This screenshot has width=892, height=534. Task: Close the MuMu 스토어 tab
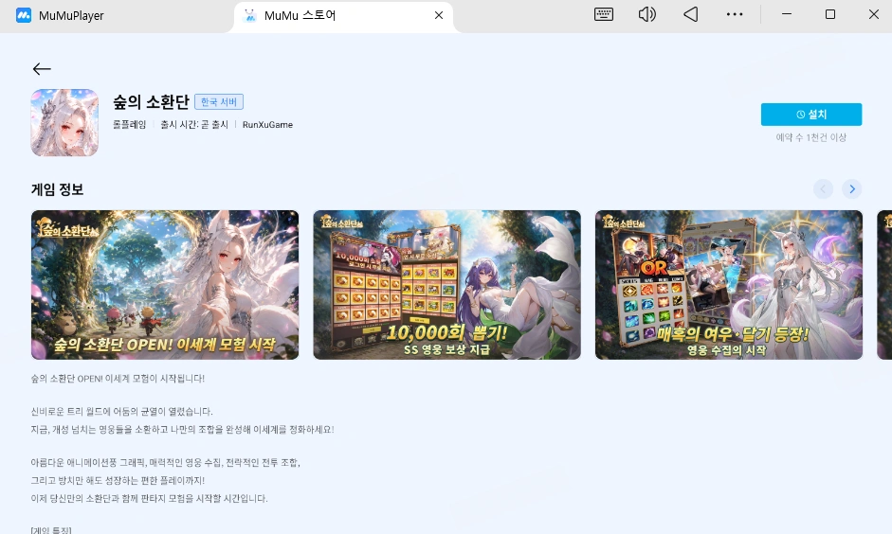click(439, 15)
